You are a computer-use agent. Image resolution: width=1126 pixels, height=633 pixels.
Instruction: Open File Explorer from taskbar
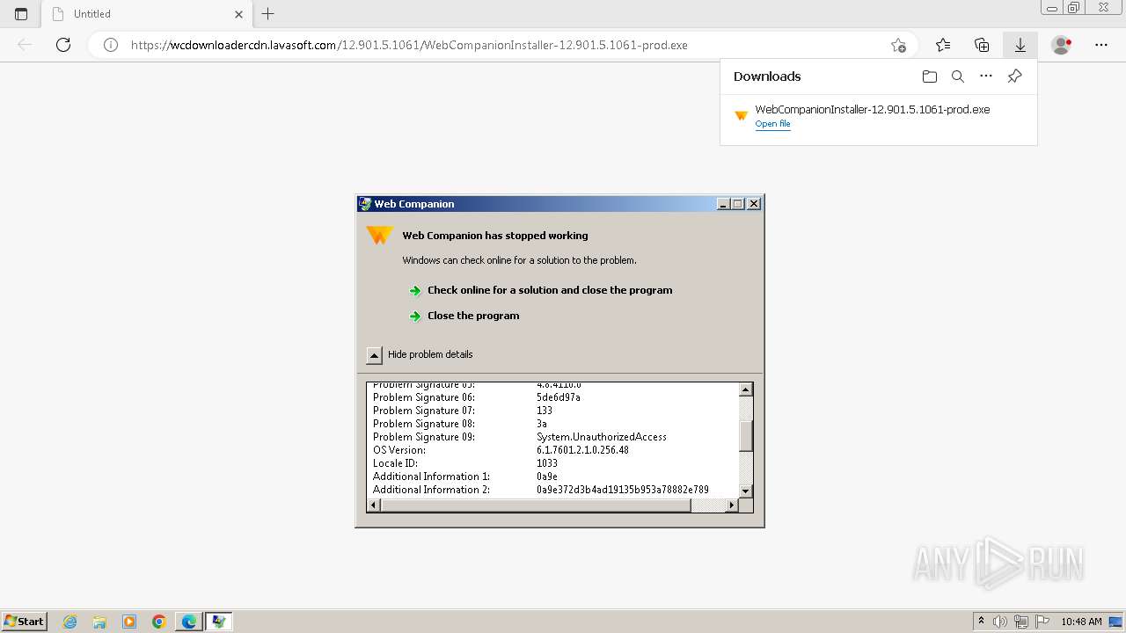pyautogui.click(x=99, y=622)
